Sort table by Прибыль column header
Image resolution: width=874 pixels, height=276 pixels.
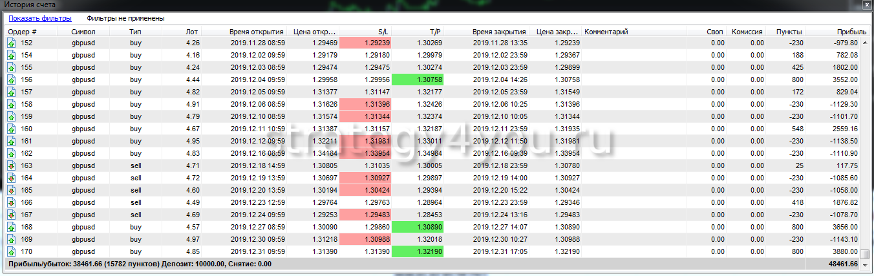click(851, 32)
